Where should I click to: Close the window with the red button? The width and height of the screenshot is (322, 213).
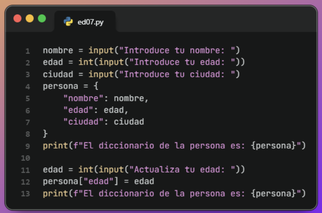pyautogui.click(x=17, y=18)
